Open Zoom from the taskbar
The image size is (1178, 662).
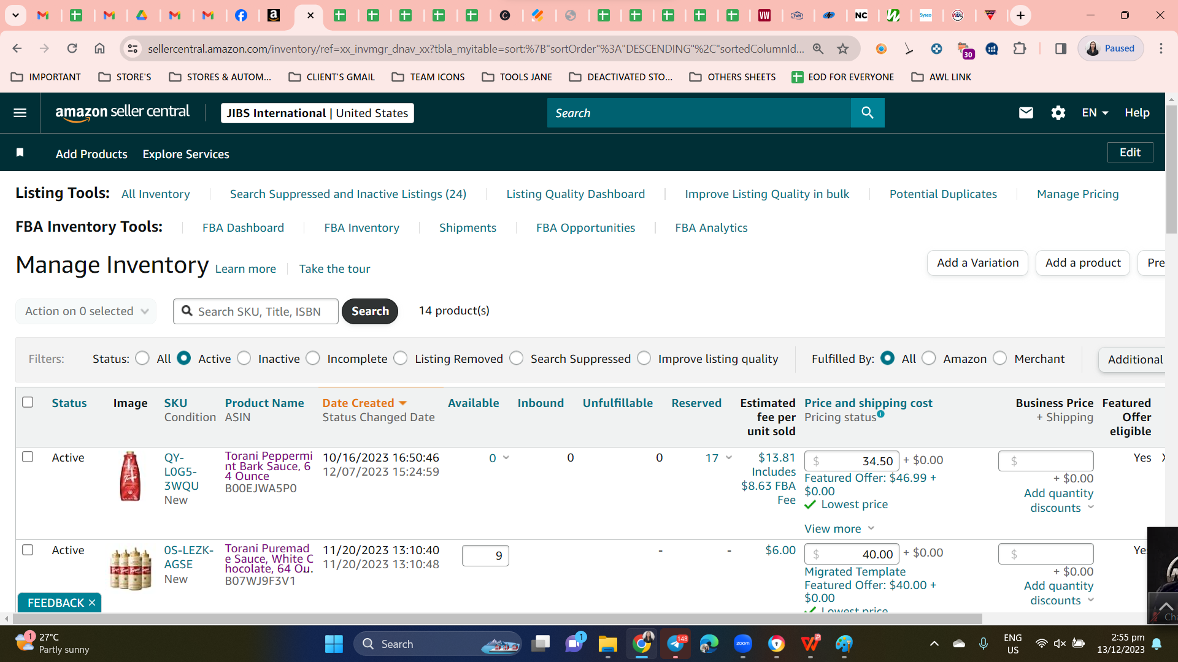[x=743, y=644]
